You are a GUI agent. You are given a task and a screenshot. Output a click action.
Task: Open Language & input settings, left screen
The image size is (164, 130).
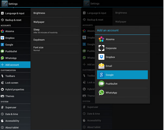click(15, 13)
